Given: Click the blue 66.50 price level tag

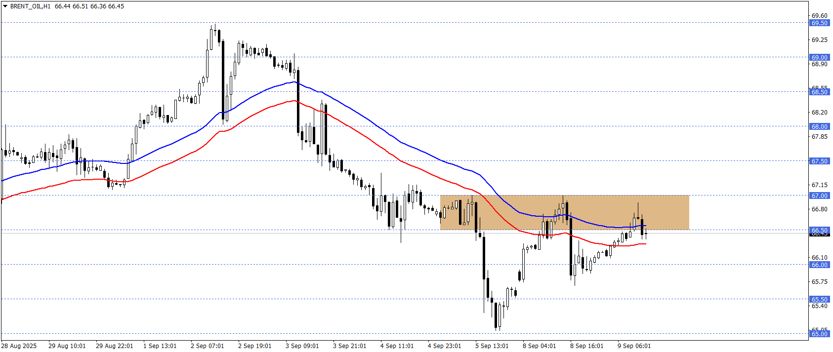Looking at the screenshot, I should tap(819, 231).
